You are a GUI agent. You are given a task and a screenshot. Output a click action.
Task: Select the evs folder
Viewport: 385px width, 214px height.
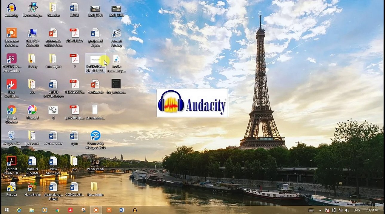point(32,87)
